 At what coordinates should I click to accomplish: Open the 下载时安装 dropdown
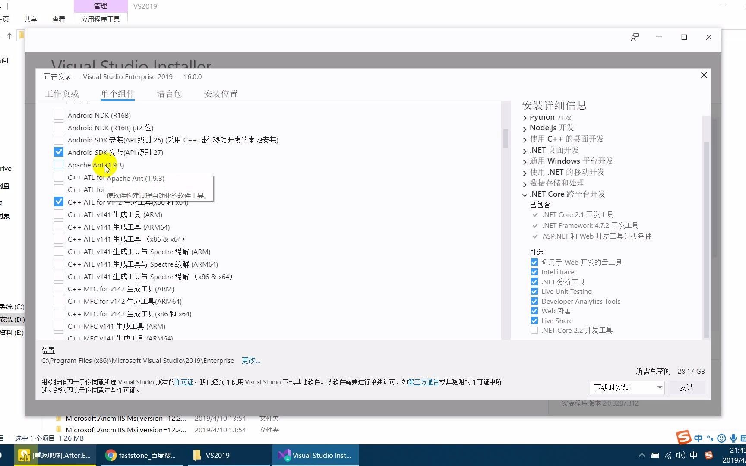627,387
